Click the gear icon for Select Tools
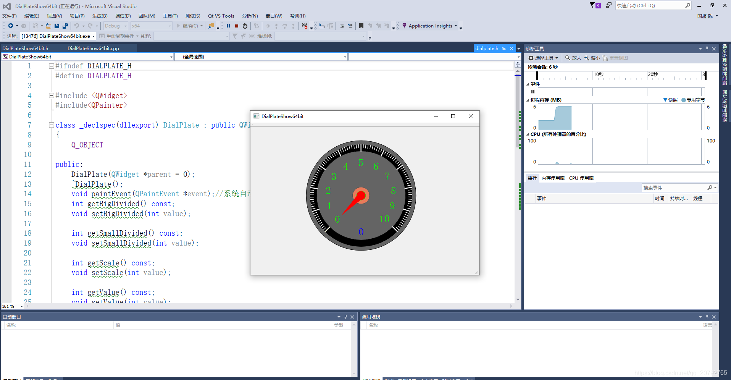This screenshot has height=380, width=731. (x=531, y=58)
